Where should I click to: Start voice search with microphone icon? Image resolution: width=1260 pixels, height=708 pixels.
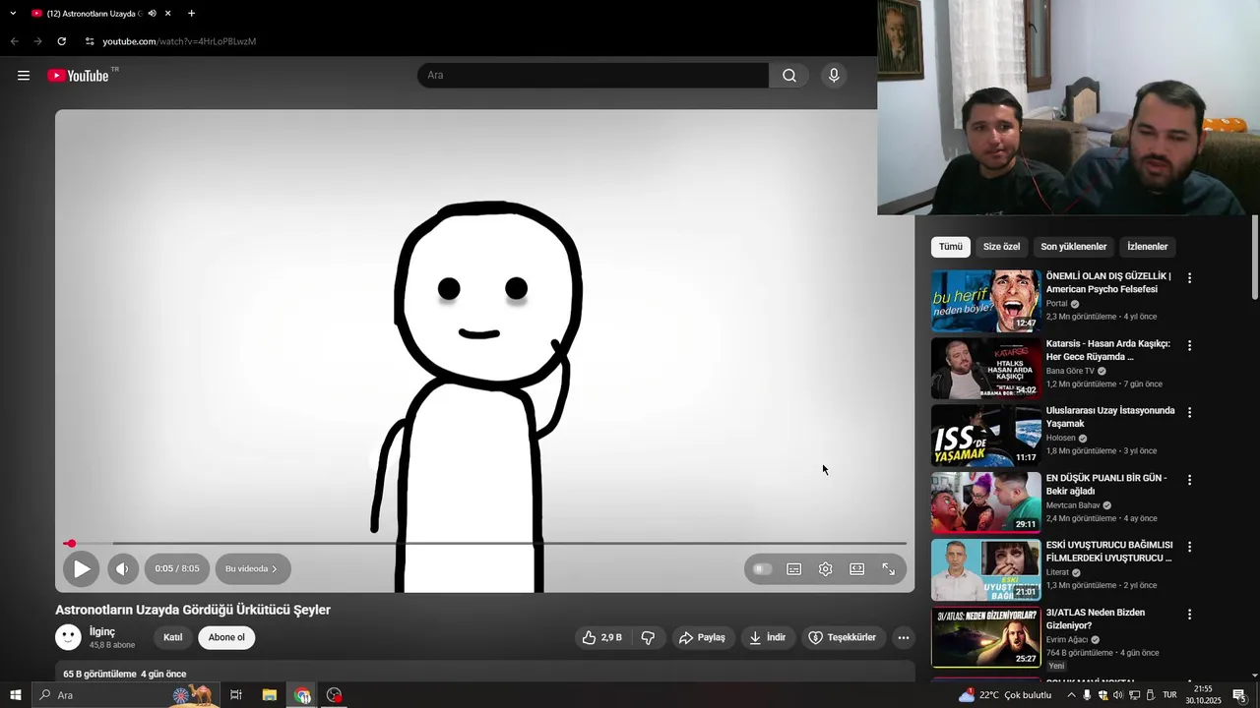click(x=834, y=76)
